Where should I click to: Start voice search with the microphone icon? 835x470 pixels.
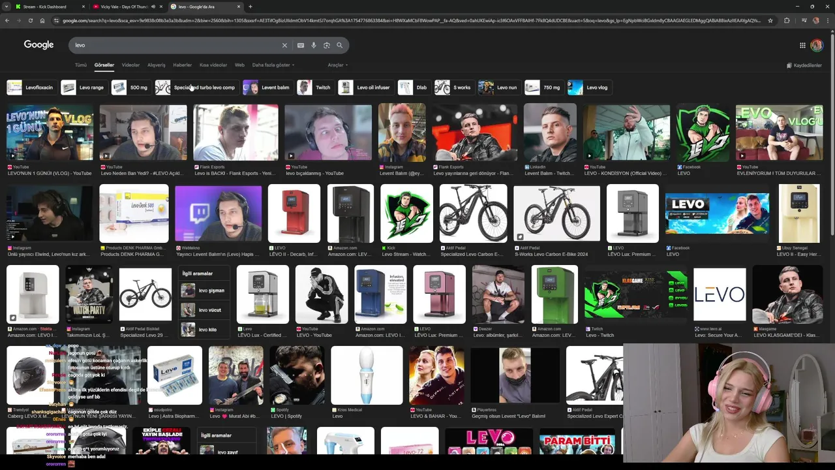coord(314,45)
